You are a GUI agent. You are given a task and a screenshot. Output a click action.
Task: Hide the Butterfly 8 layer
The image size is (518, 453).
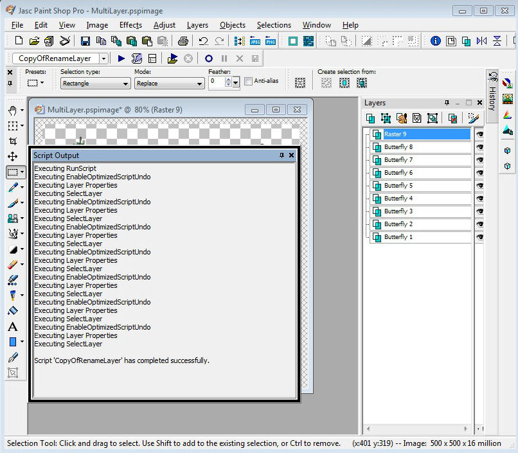tap(479, 147)
